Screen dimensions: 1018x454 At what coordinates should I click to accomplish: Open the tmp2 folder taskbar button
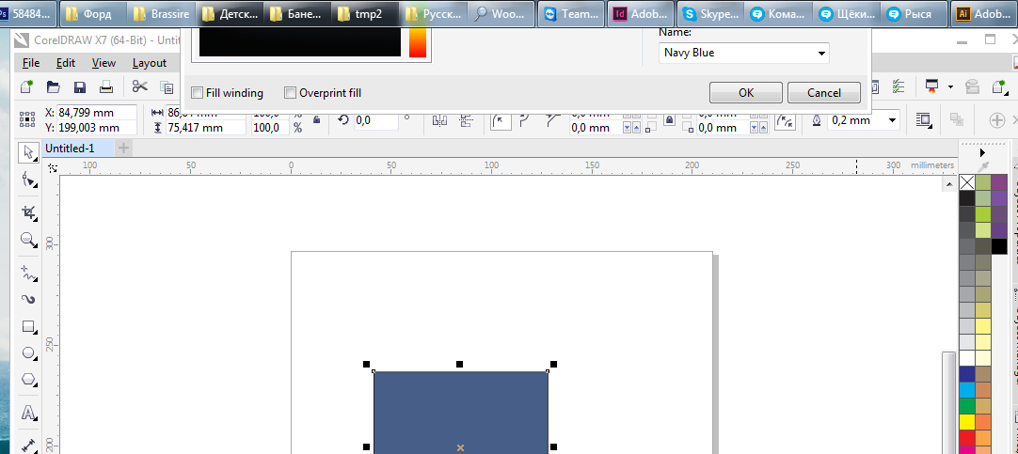[x=365, y=13]
